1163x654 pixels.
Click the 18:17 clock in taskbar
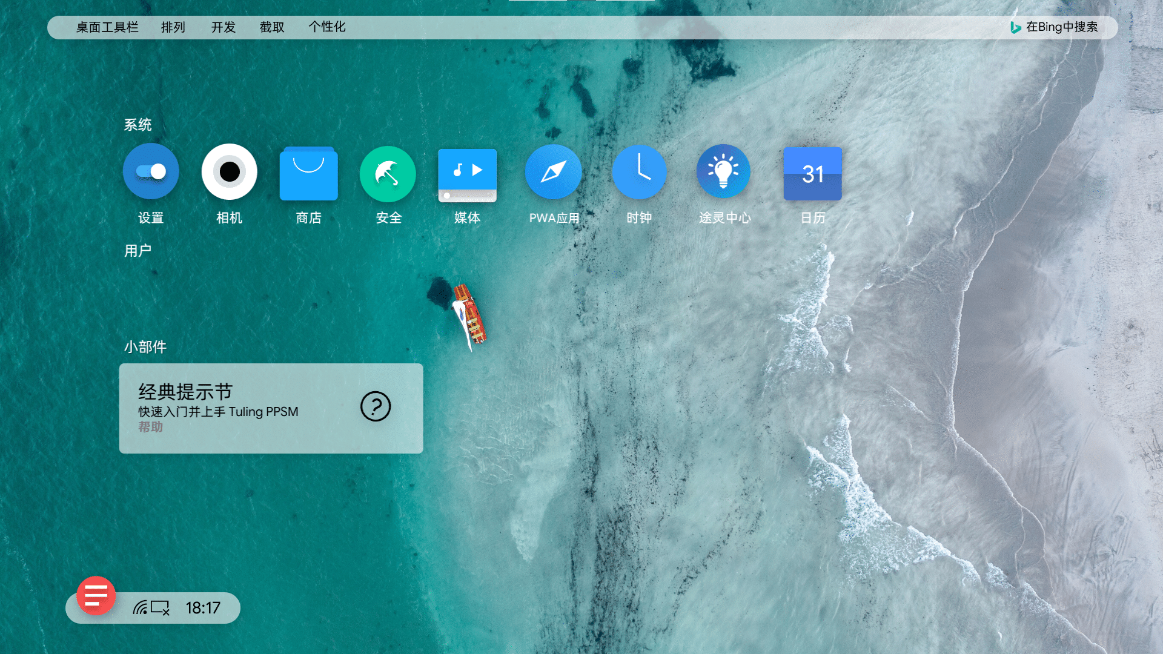pos(203,607)
